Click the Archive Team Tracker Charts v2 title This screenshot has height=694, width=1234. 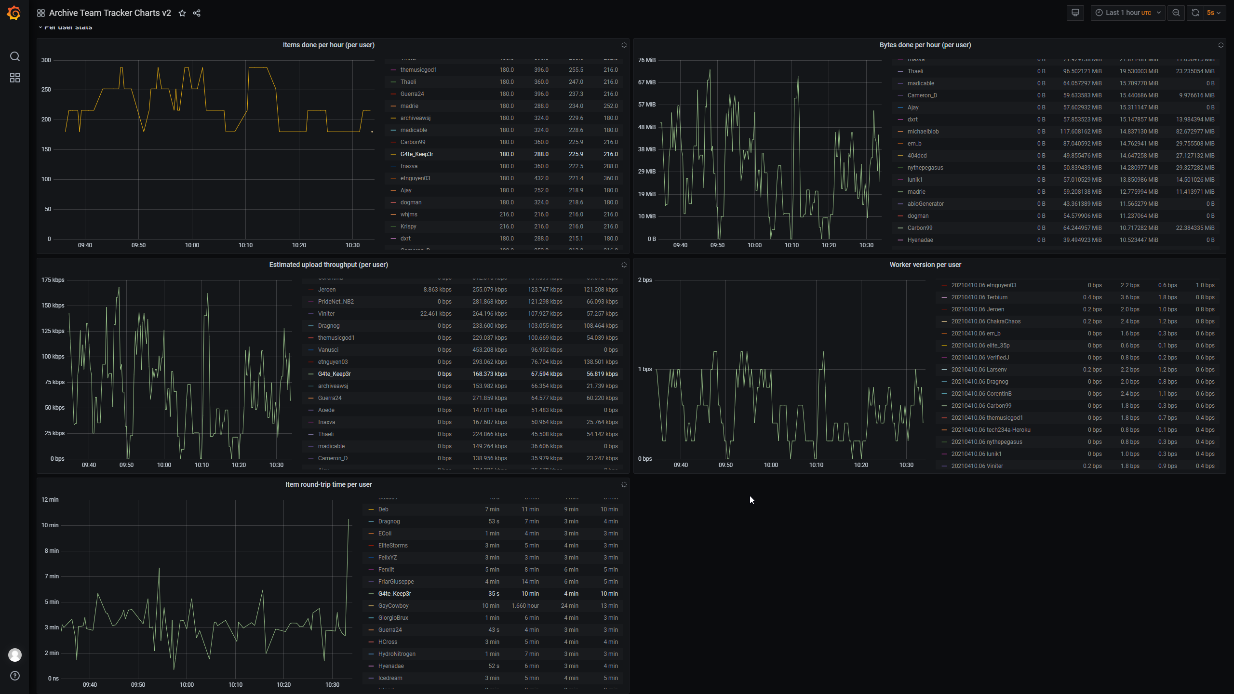pos(110,13)
